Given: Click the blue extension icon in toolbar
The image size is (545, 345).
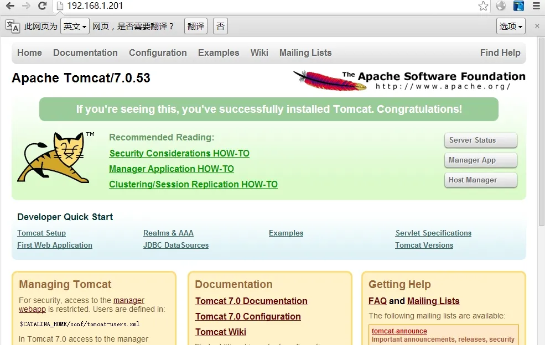Looking at the screenshot, I should (x=518, y=6).
